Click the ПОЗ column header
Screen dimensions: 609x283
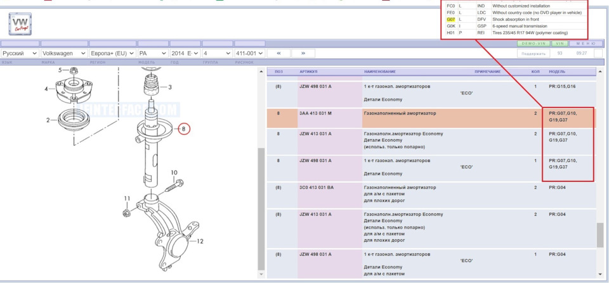(x=278, y=72)
